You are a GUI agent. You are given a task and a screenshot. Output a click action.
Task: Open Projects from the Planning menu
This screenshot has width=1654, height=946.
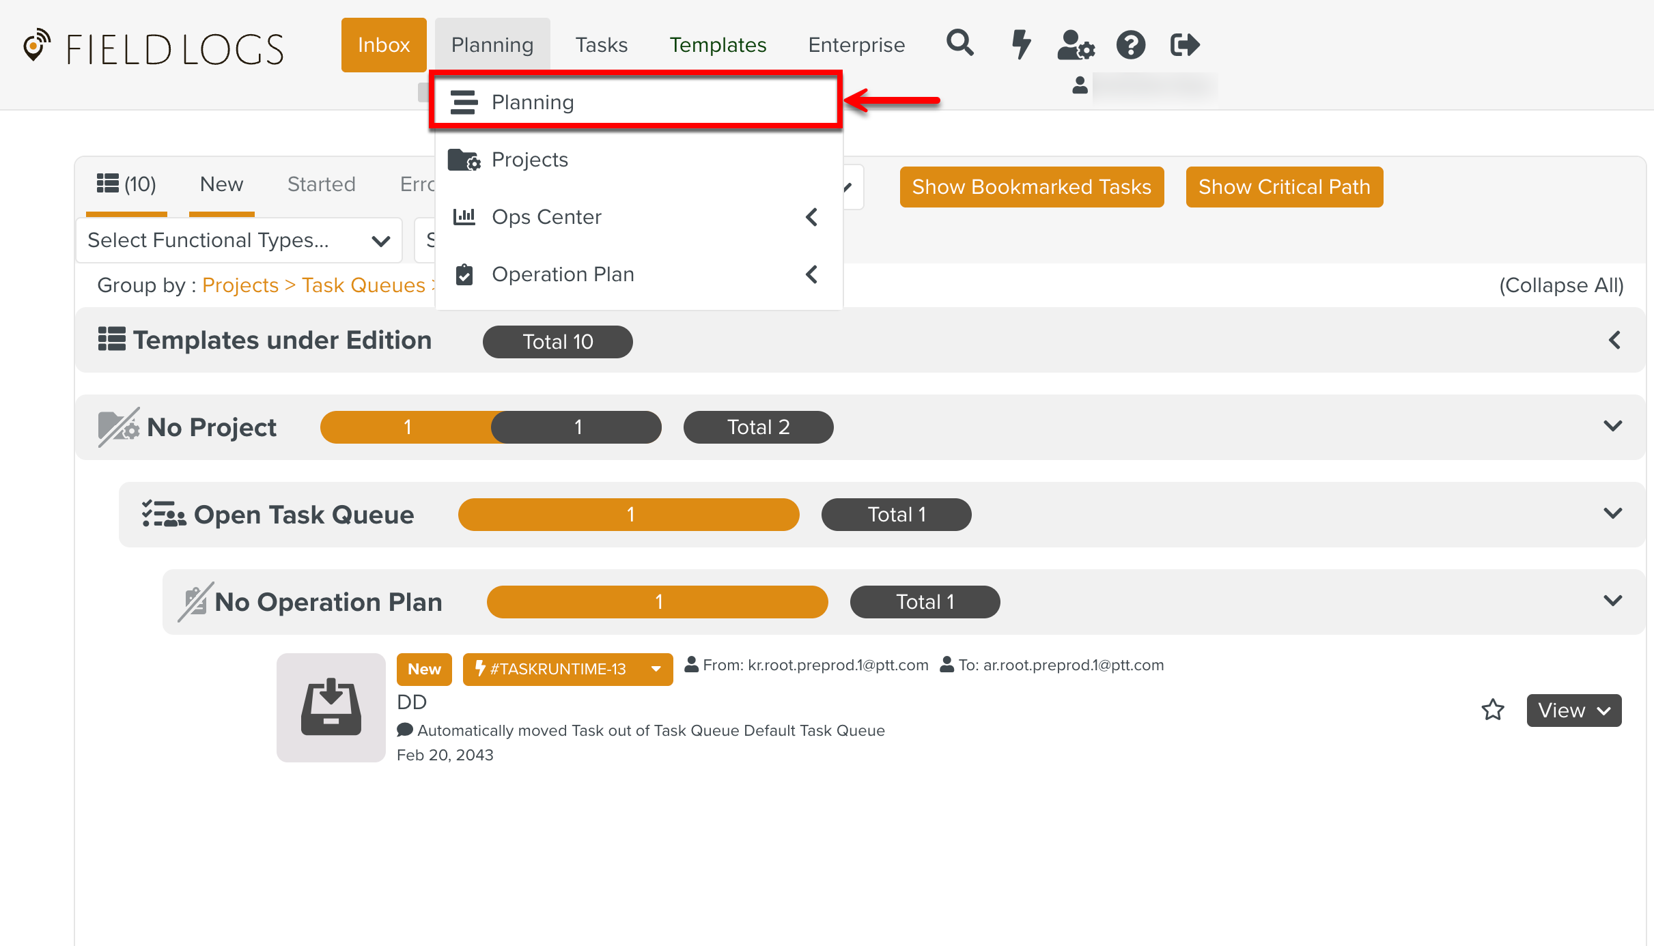click(530, 160)
